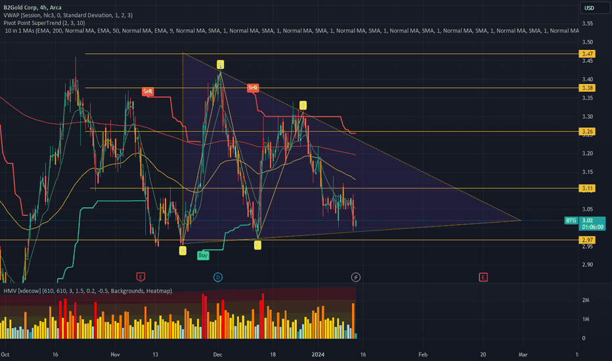Click the Feb date axis label
This screenshot has width=612, height=361.
click(423, 354)
